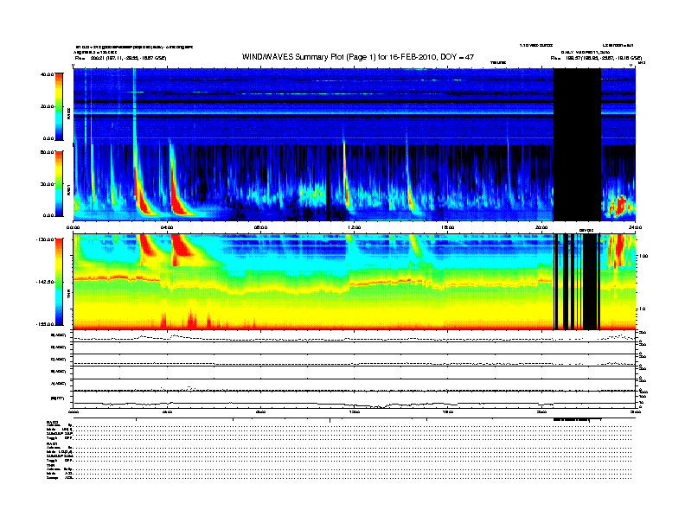
Task: Click the red RAD1 emission patch near 24:00
Action: 619,206
